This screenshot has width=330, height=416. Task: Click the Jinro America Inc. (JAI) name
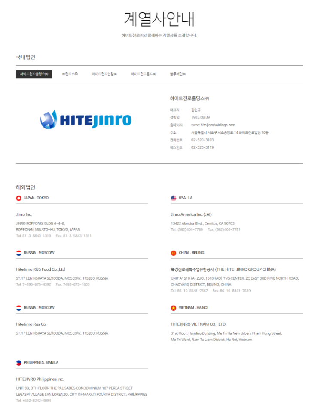pos(191,214)
